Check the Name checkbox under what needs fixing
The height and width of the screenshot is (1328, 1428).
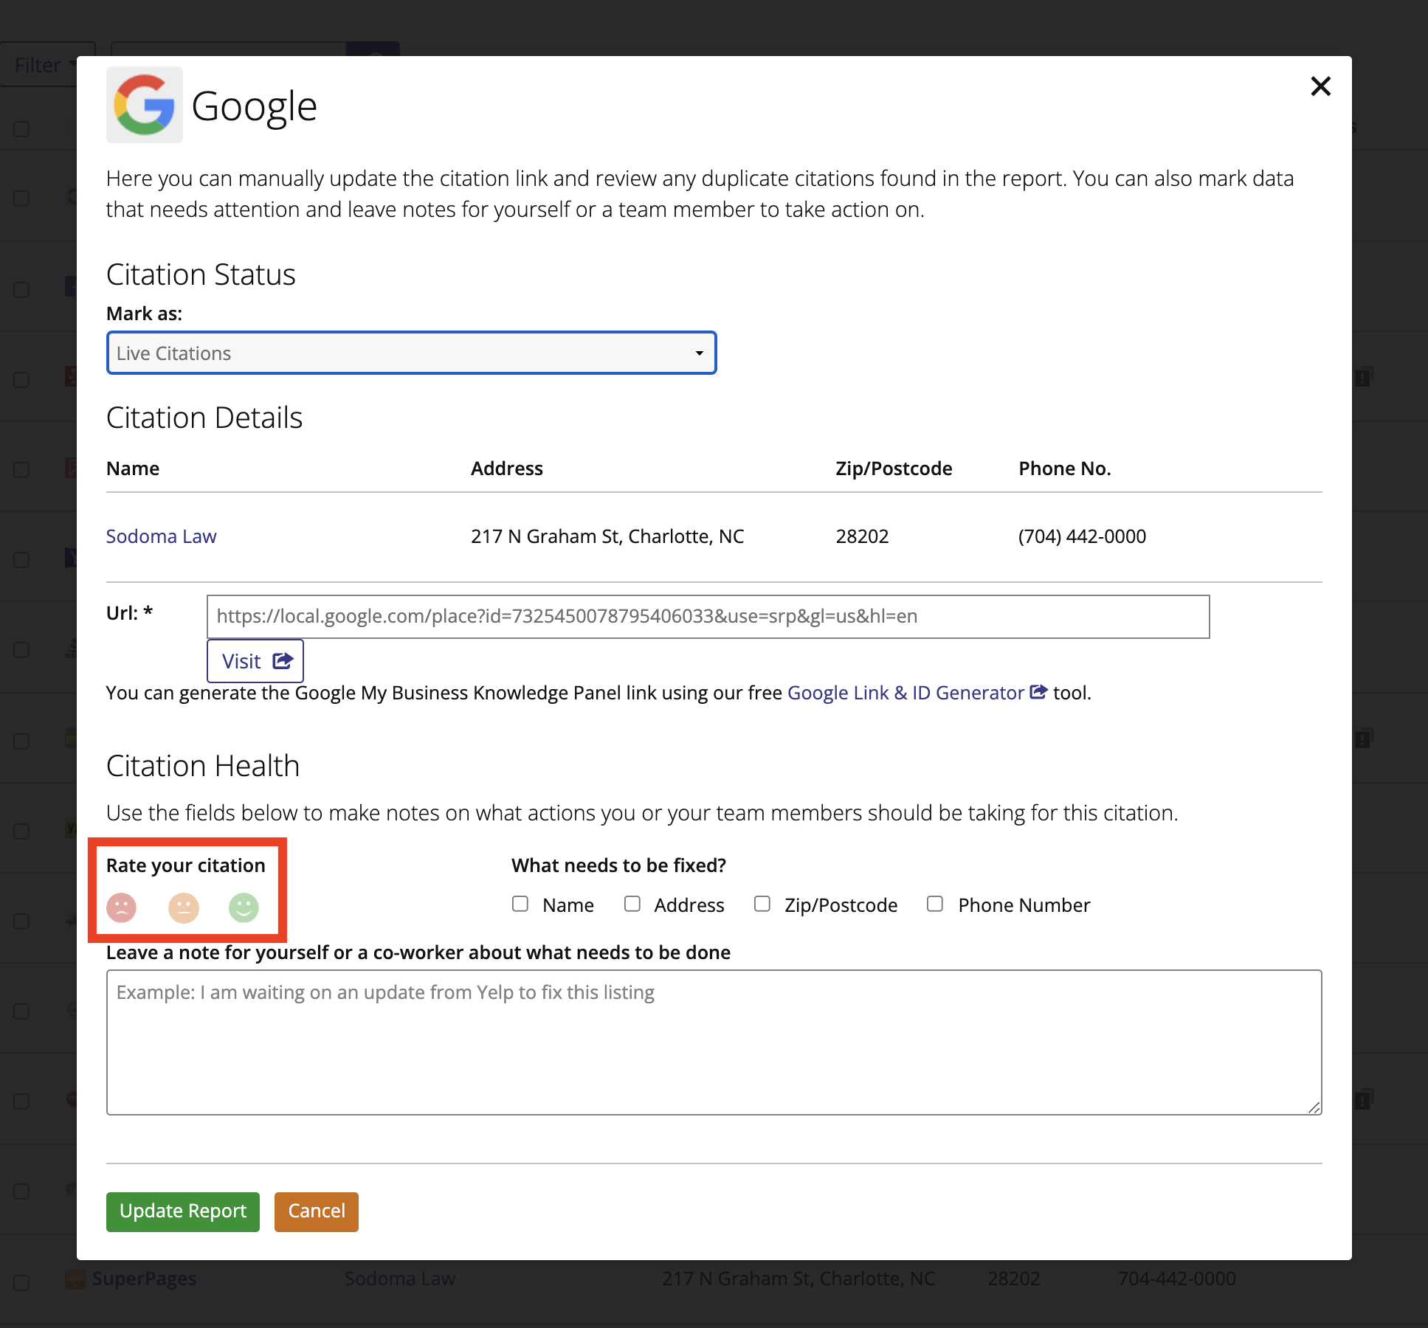click(x=520, y=904)
